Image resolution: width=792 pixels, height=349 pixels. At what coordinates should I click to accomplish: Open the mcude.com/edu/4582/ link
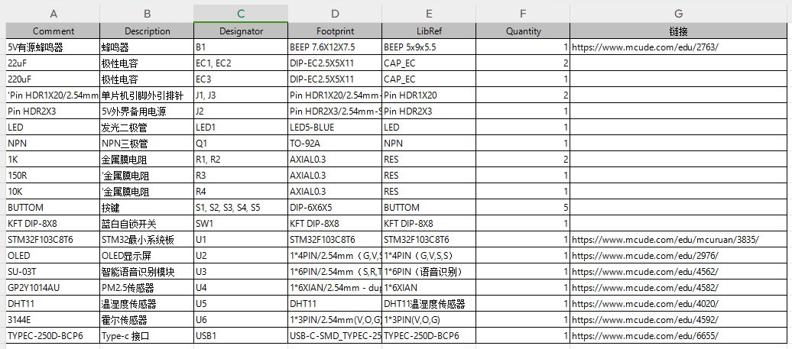[645, 288]
